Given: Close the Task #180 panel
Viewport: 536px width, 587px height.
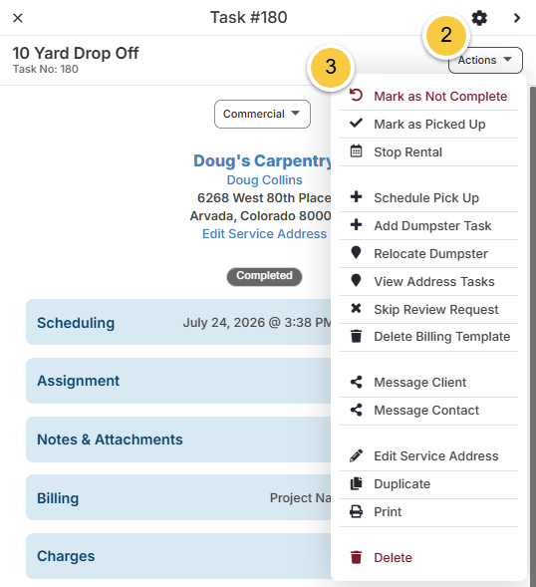Looking at the screenshot, I should click(x=18, y=18).
